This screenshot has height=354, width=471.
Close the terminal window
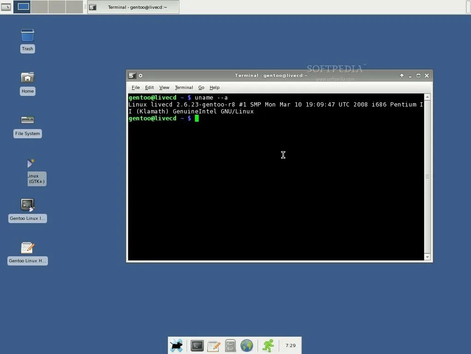pyautogui.click(x=427, y=76)
